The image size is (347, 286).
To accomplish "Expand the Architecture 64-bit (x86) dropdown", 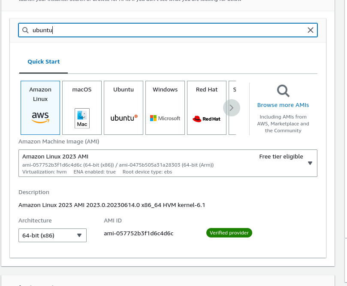I will pyautogui.click(x=52, y=235).
